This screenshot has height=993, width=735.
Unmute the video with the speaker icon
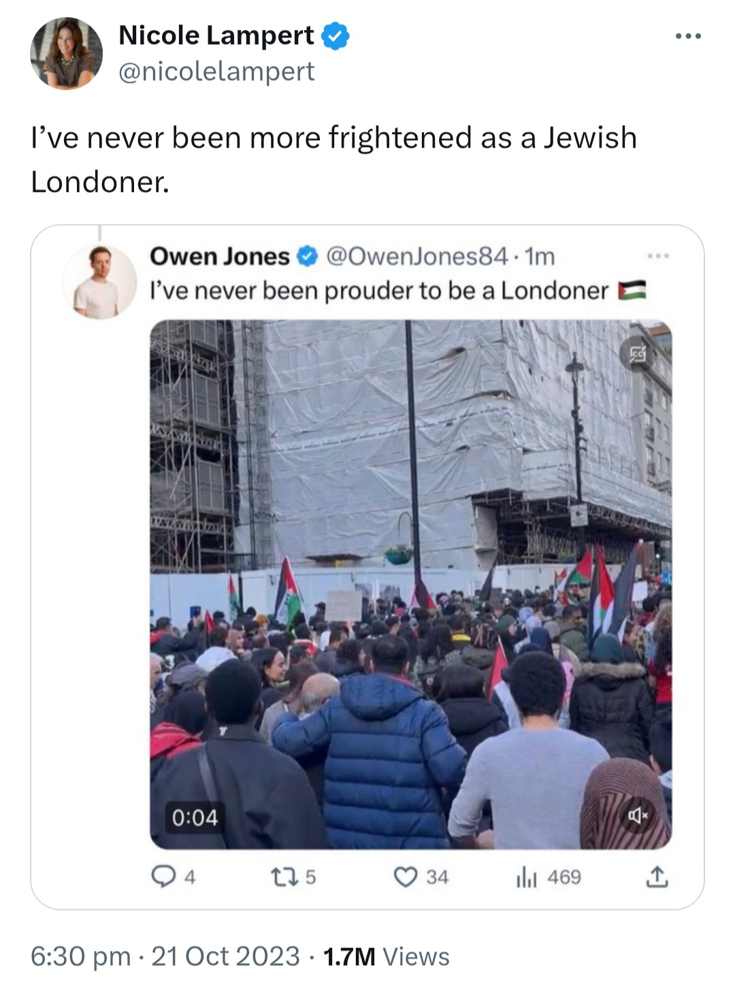tap(638, 815)
